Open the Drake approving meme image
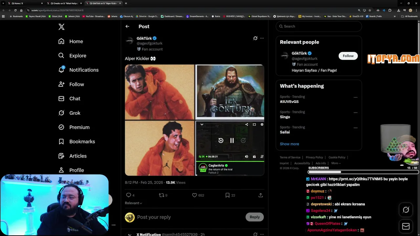The width and height of the screenshot is (420, 236). point(159,148)
